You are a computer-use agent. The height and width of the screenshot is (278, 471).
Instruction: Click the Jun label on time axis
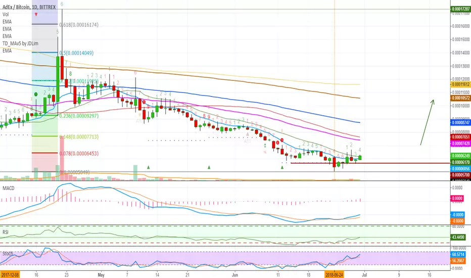[x=235, y=275]
